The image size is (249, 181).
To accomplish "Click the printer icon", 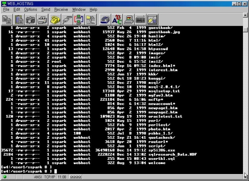I will coord(42,19).
